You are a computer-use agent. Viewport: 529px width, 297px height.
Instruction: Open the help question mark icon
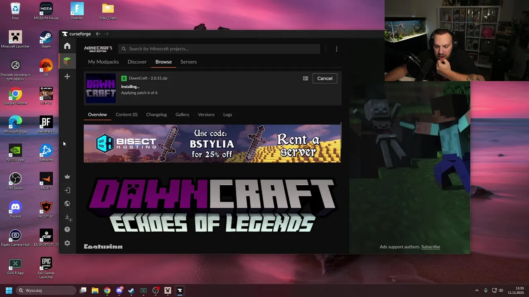click(x=67, y=229)
